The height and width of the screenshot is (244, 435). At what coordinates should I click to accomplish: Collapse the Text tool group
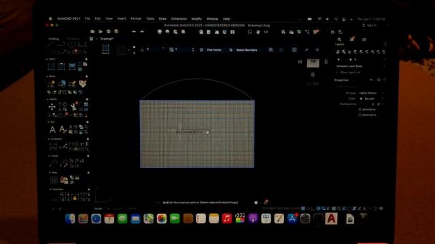click(x=48, y=122)
